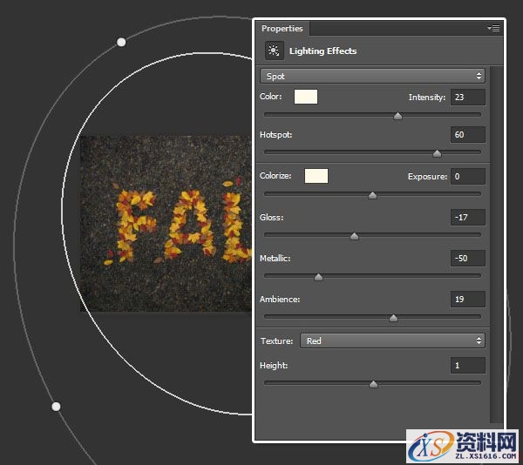The width and height of the screenshot is (523, 465).
Task: Select the lower-left spotlight ellipse handle
Action: point(56,407)
